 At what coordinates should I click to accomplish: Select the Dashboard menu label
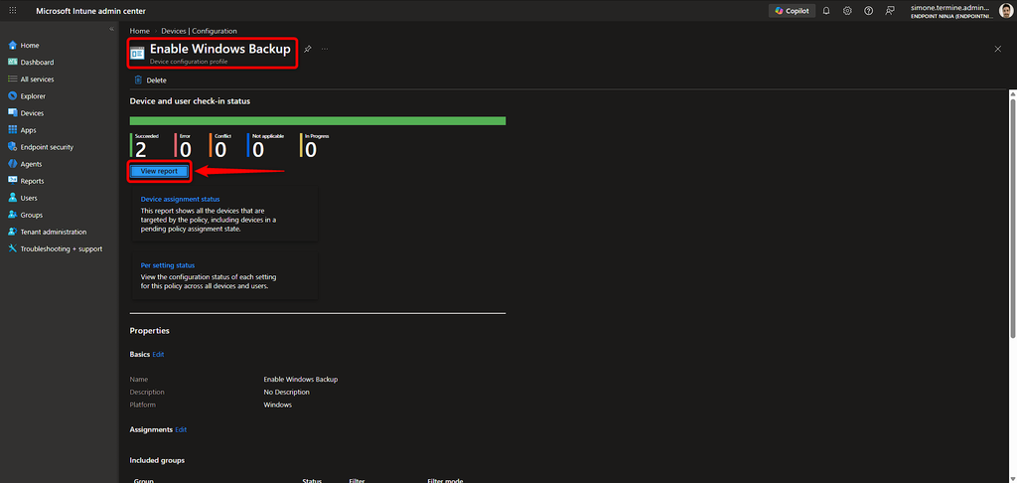[37, 63]
